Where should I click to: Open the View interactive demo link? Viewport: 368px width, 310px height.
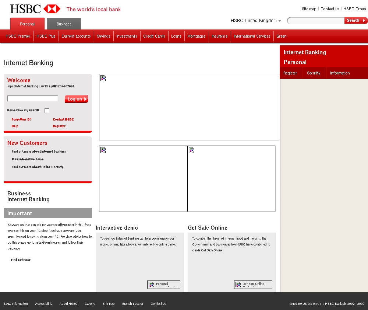[x=28, y=159]
